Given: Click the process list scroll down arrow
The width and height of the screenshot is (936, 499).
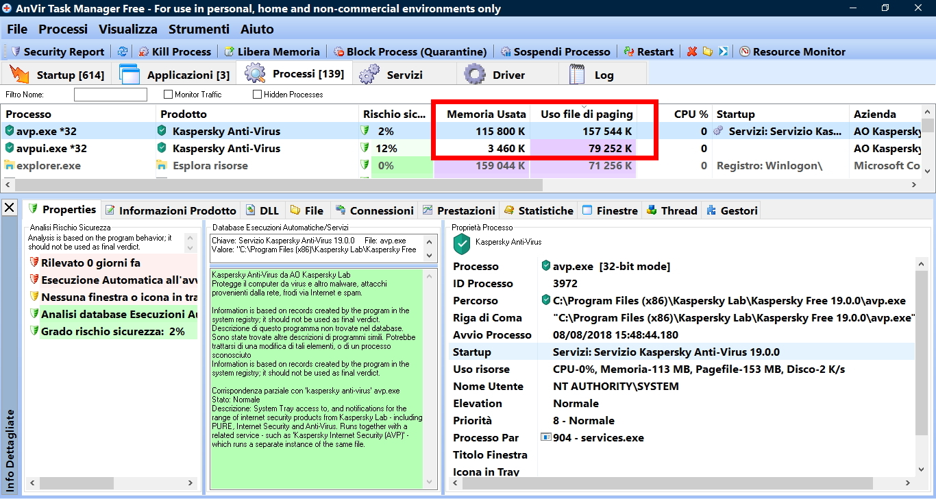Looking at the screenshot, I should pos(928,171).
